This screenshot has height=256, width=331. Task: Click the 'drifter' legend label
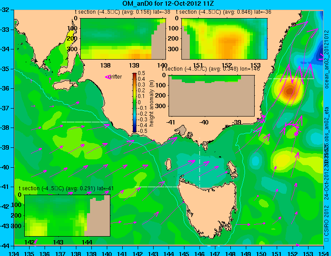[116, 77]
